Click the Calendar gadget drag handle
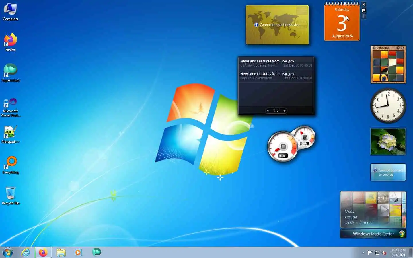 click(x=364, y=16)
